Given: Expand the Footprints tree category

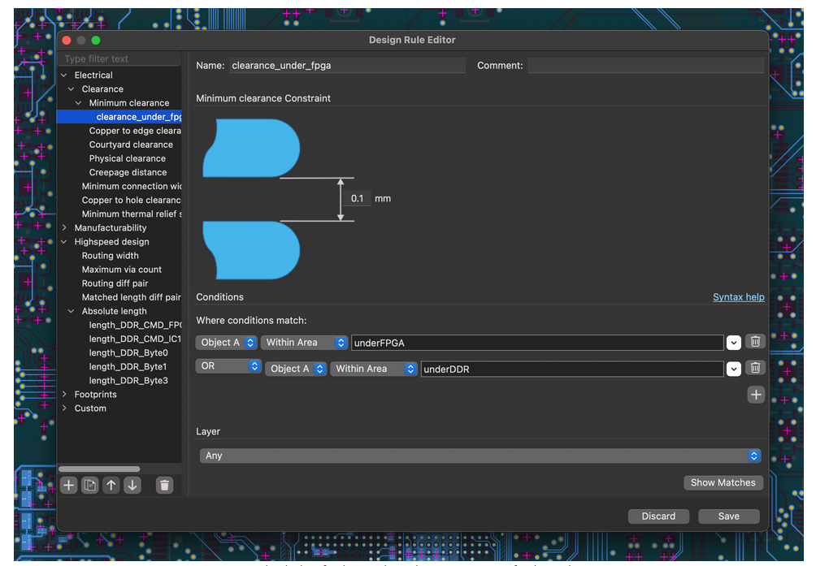Looking at the screenshot, I should pos(64,395).
